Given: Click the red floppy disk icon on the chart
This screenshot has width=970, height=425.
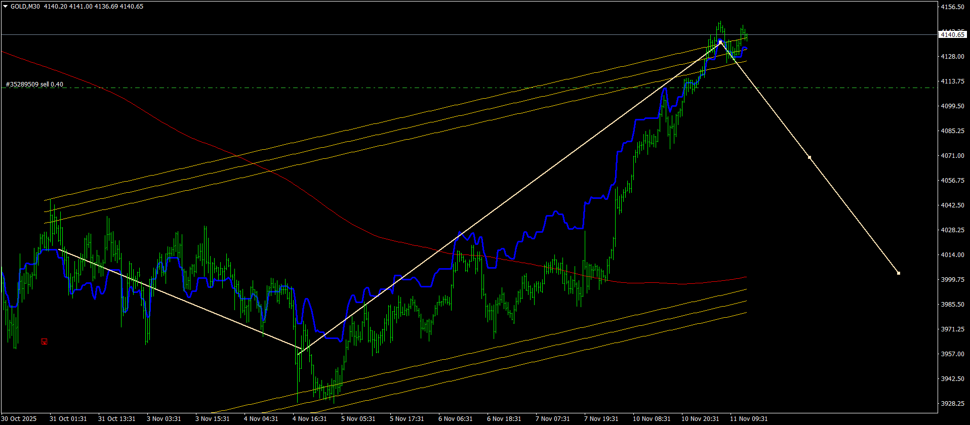Looking at the screenshot, I should point(44,342).
